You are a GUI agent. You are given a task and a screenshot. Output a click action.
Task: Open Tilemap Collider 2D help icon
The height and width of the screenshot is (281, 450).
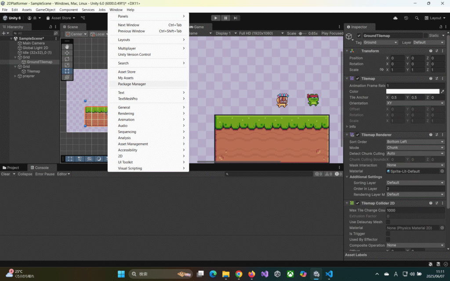click(x=431, y=203)
